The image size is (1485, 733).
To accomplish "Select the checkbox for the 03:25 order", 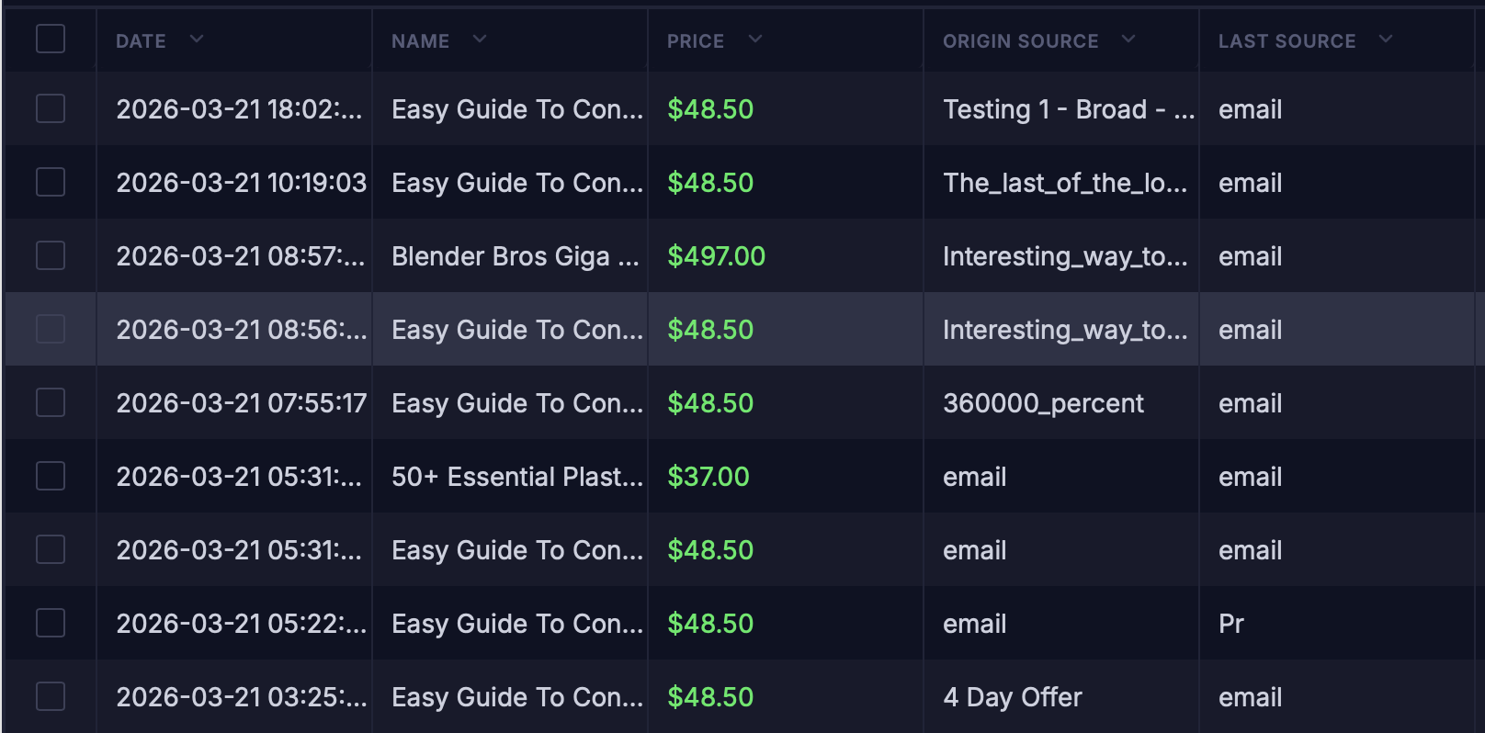I will point(51,696).
